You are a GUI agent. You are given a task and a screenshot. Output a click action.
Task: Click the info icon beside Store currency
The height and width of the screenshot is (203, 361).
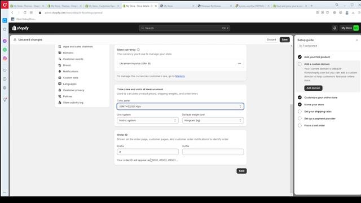[138, 50]
